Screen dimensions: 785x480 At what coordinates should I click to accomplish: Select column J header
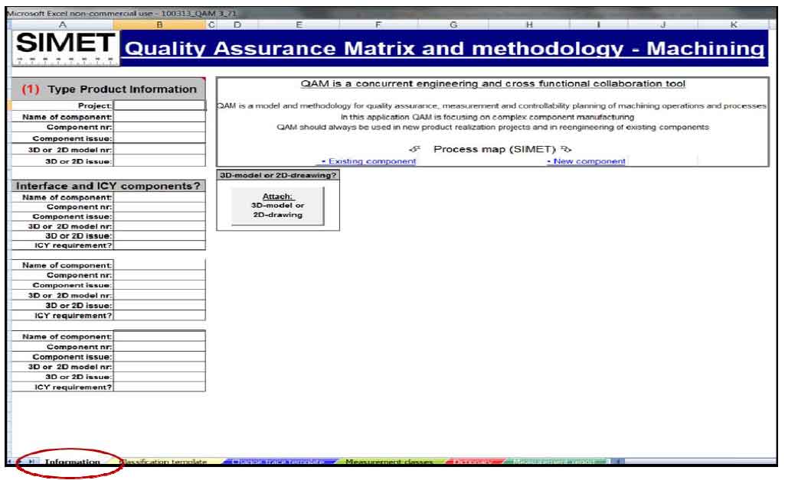coord(662,24)
